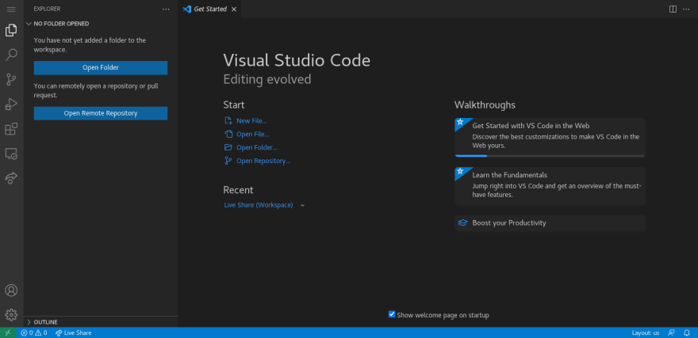The image size is (698, 338).
Task: Open Learn the Fundamentals walkthrough
Action: click(550, 186)
